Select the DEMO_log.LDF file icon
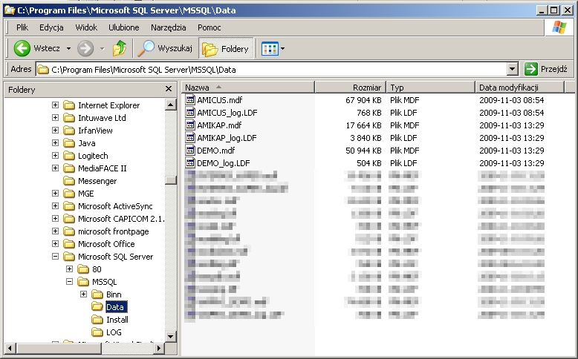The image size is (578, 359). pos(190,163)
